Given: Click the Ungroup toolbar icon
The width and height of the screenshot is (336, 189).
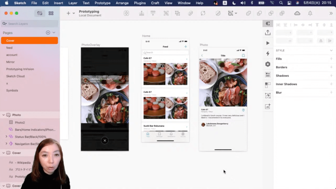Looking at the screenshot, I should tap(177, 13).
